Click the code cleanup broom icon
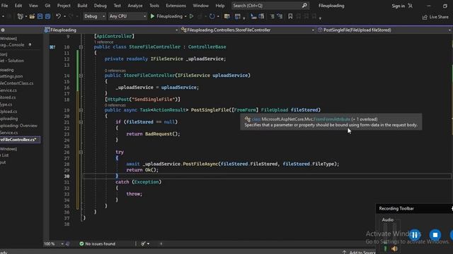453x254 pixels. [x=143, y=243]
